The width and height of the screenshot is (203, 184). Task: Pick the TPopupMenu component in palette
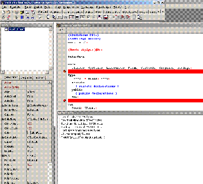(54, 17)
